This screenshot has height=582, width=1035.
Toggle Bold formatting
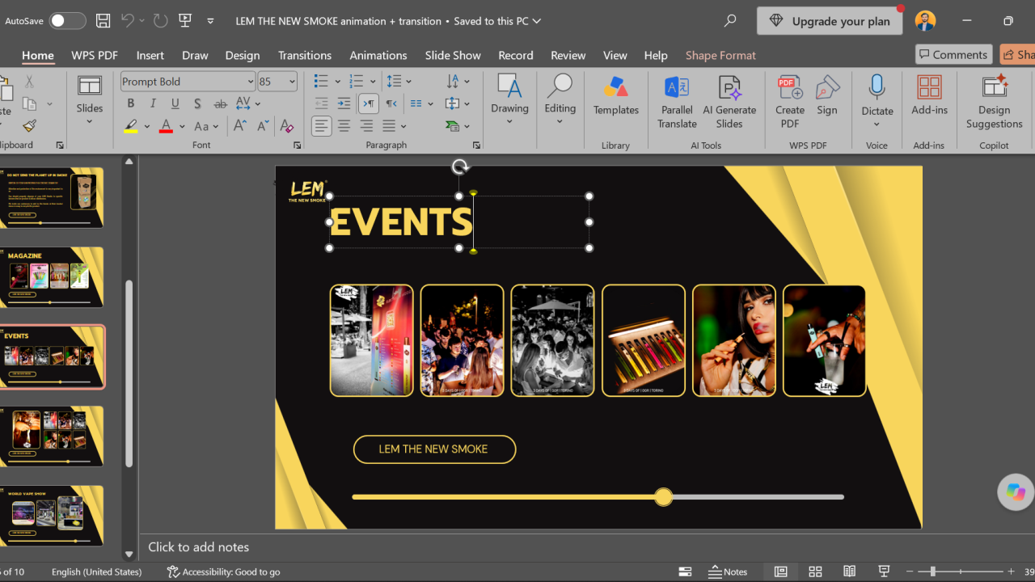pos(130,103)
